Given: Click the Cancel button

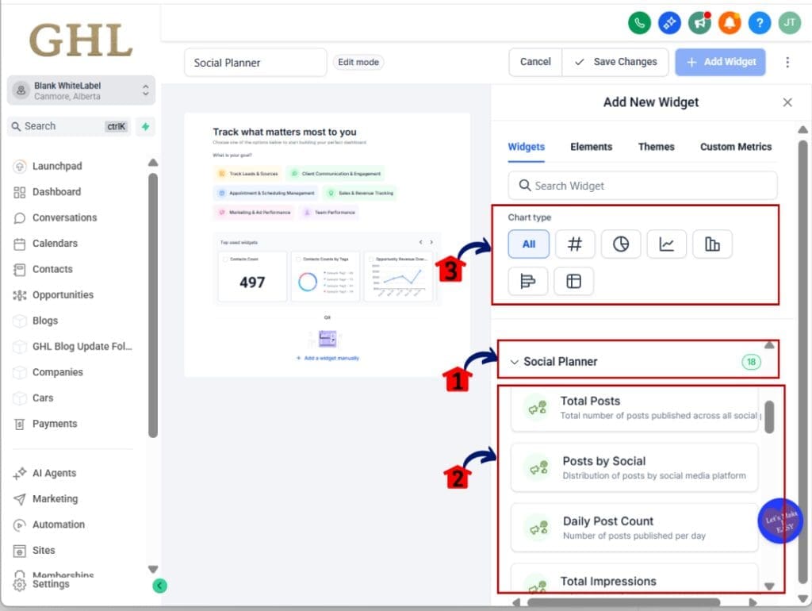Looking at the screenshot, I should 535,62.
